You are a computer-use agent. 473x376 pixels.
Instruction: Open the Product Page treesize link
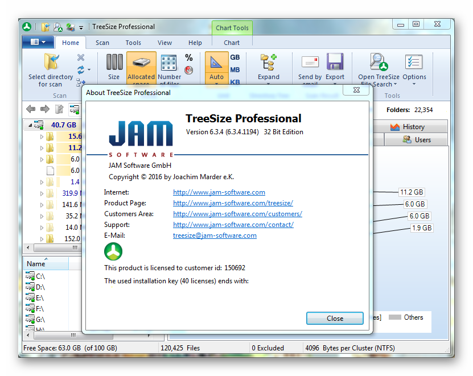pyautogui.click(x=233, y=203)
